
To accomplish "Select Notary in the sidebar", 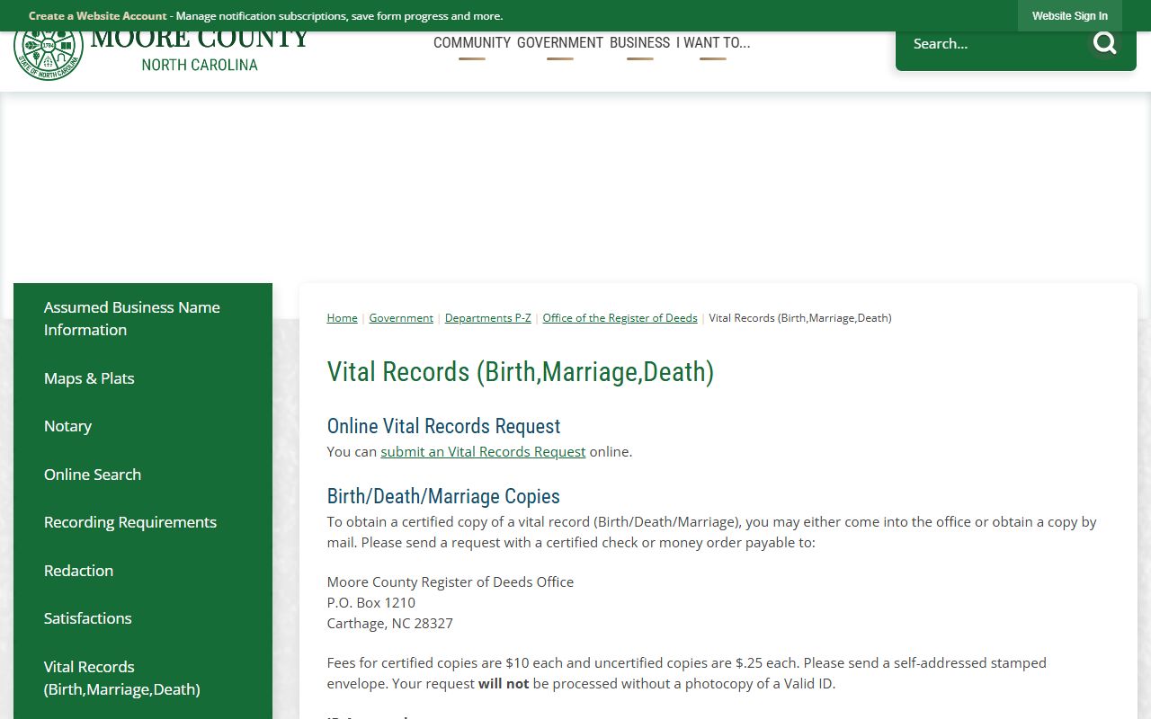I will 143,426.
